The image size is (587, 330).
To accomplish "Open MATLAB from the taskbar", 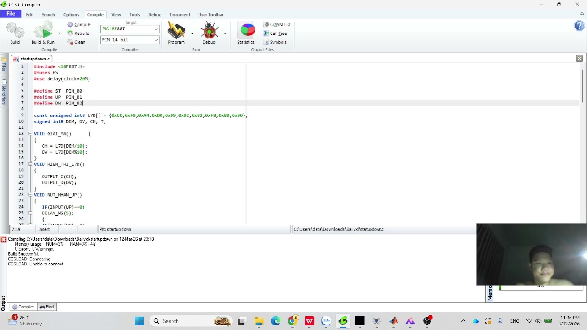I will click(393, 321).
